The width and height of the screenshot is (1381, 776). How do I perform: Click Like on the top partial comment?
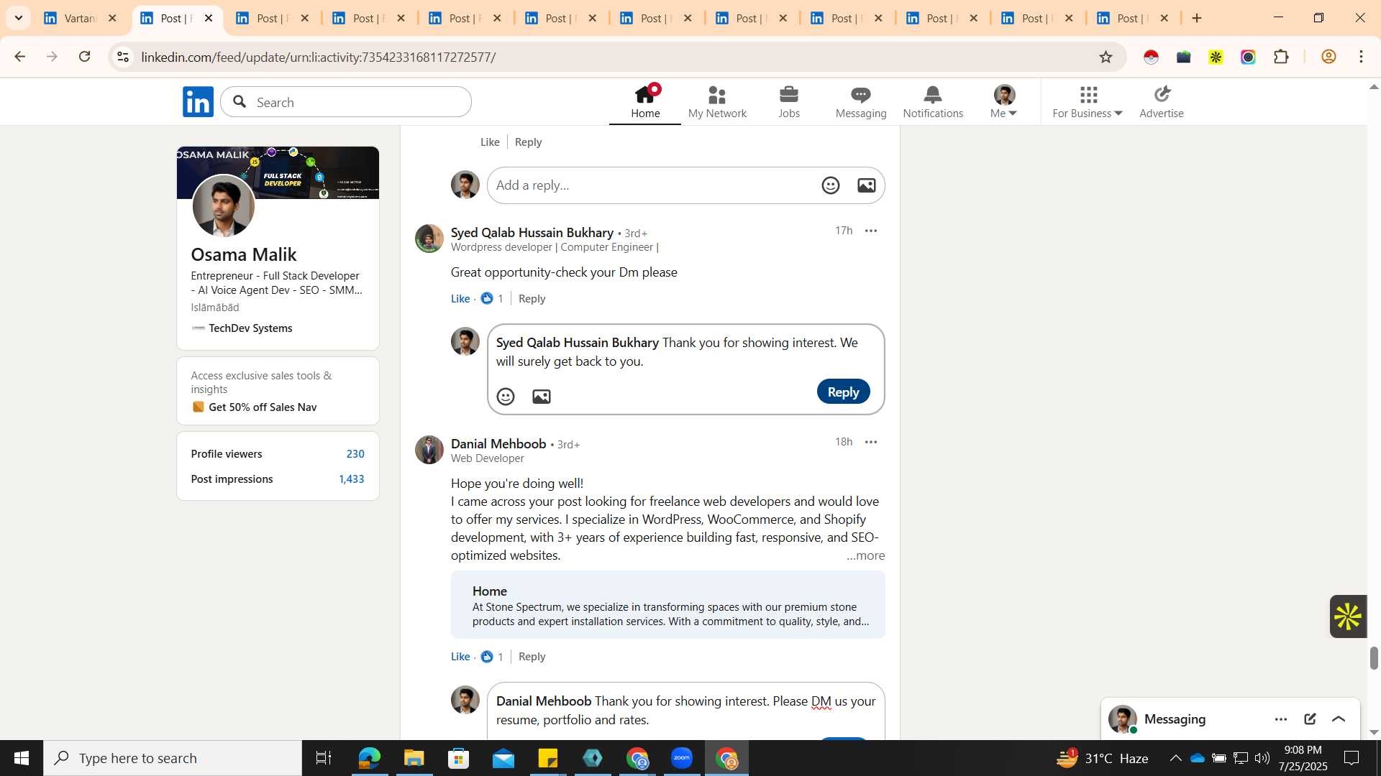click(x=490, y=142)
